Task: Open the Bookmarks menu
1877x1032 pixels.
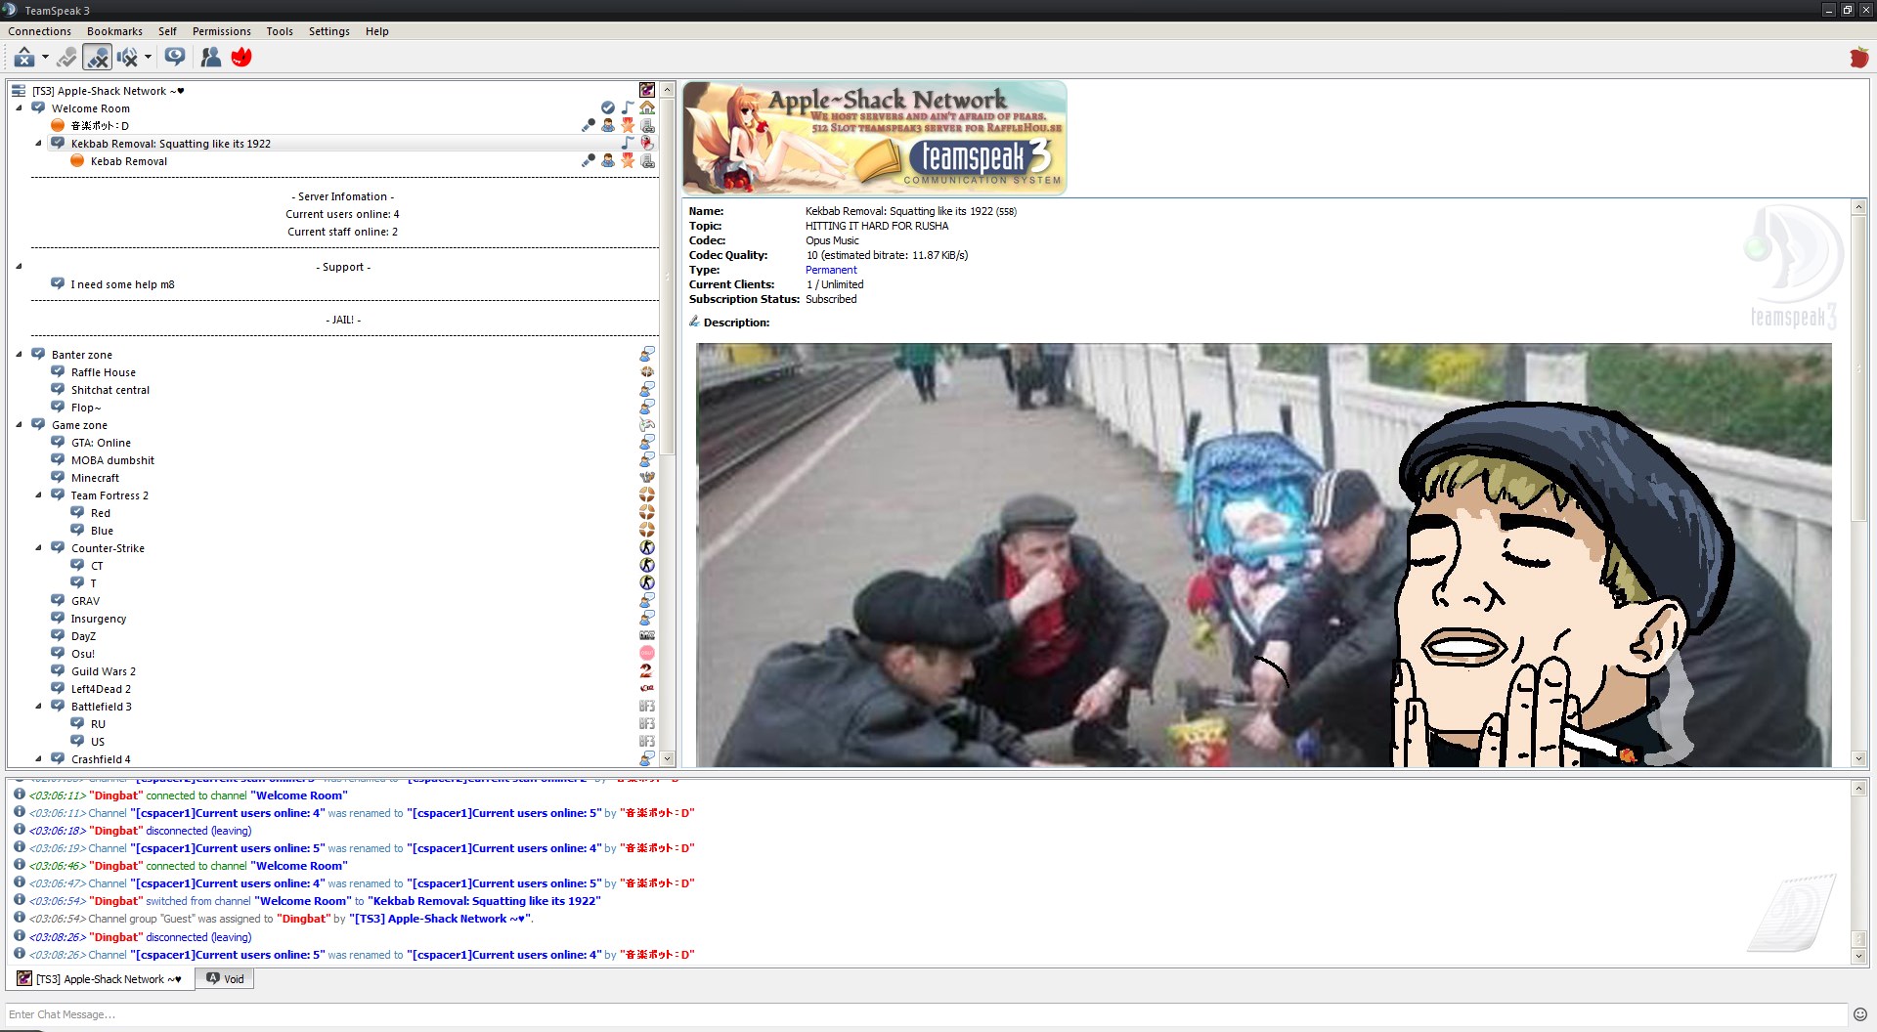Action: pos(114,31)
